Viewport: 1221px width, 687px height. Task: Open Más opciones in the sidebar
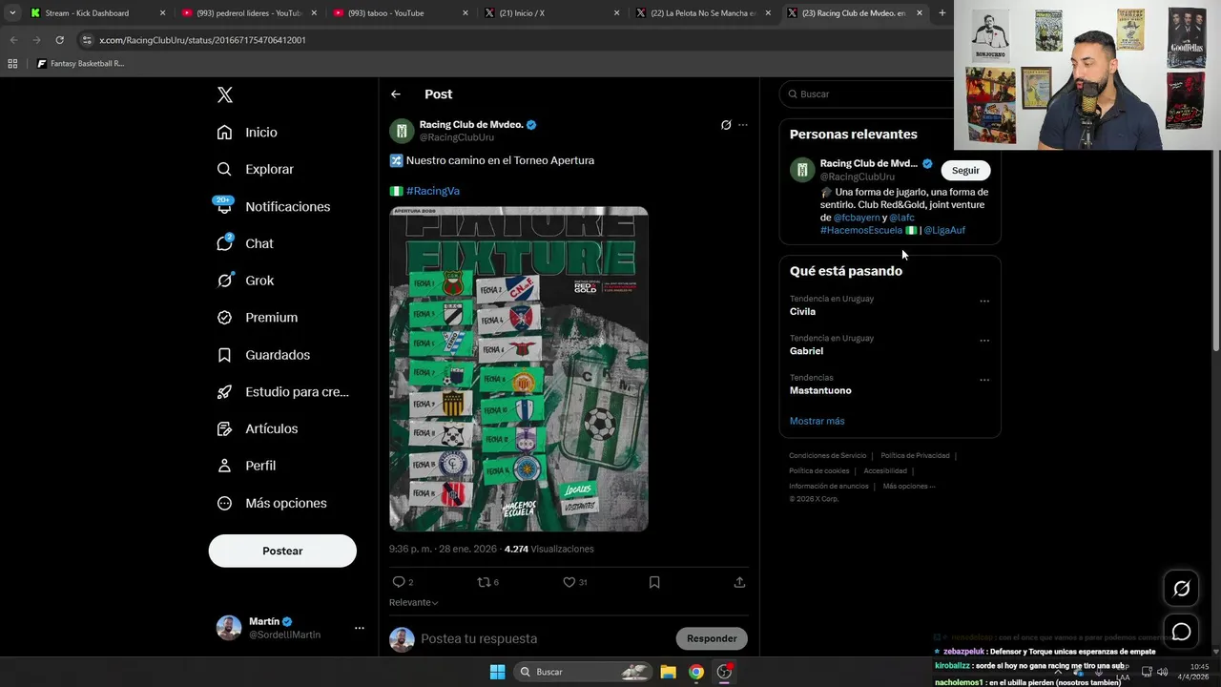click(x=272, y=503)
